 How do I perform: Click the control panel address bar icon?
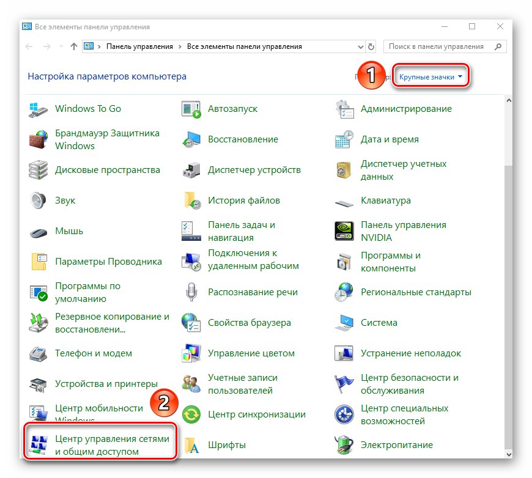pyautogui.click(x=89, y=46)
